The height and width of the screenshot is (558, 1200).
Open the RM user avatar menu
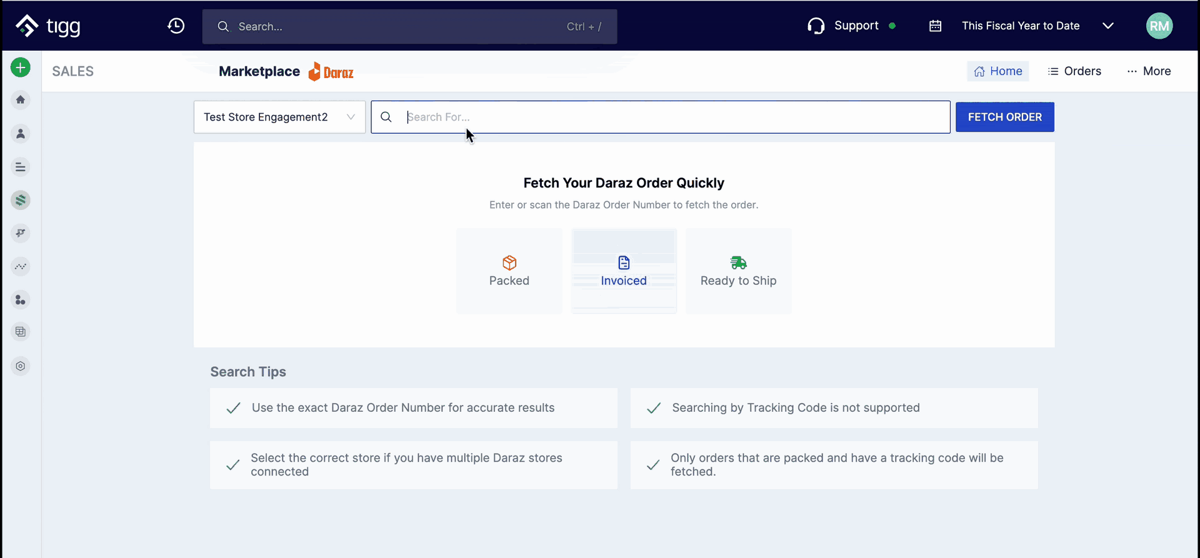click(1159, 26)
